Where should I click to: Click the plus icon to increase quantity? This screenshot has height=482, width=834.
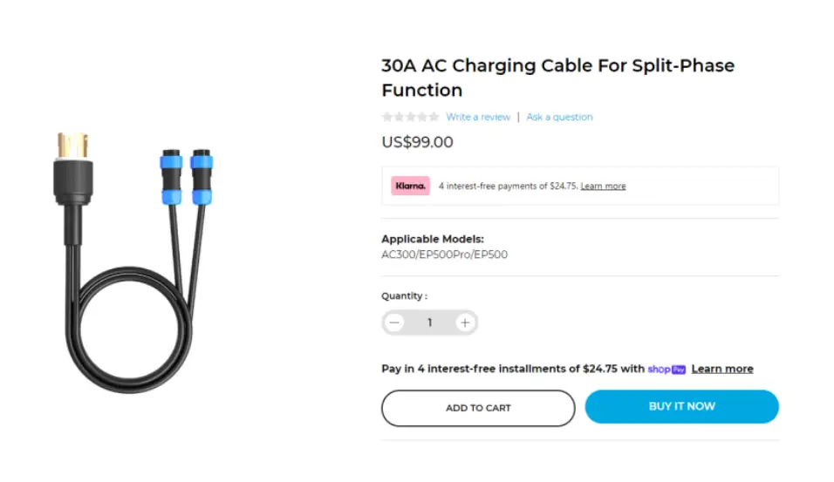465,323
